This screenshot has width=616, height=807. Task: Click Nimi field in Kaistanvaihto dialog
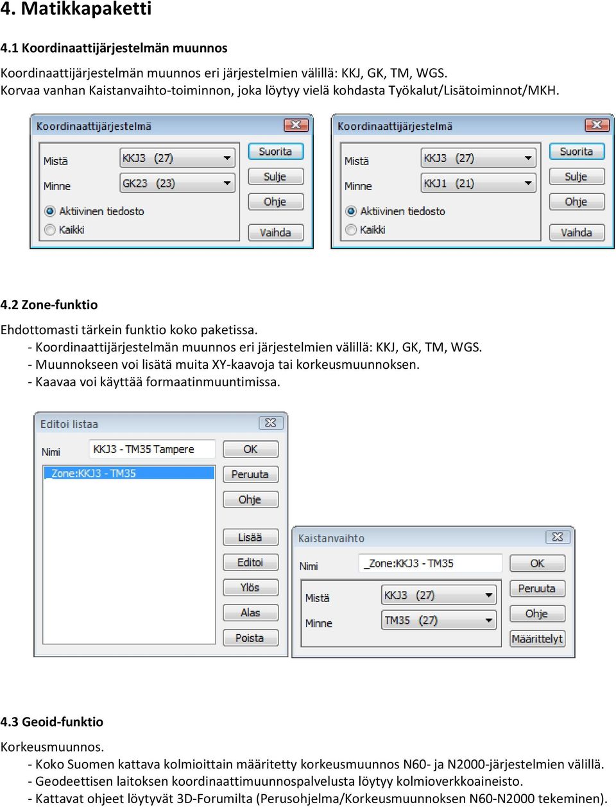(x=430, y=563)
